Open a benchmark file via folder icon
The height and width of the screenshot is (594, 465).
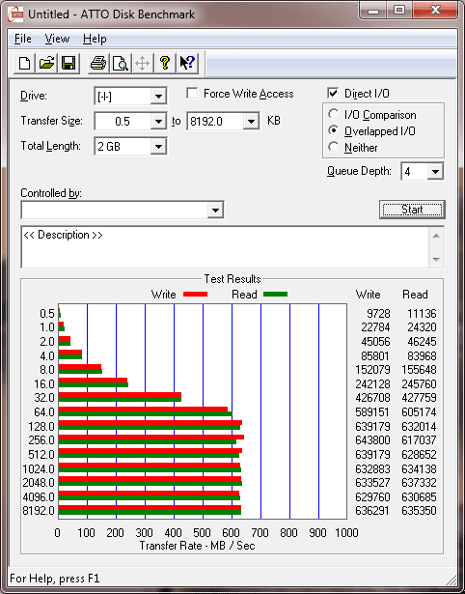[46, 63]
